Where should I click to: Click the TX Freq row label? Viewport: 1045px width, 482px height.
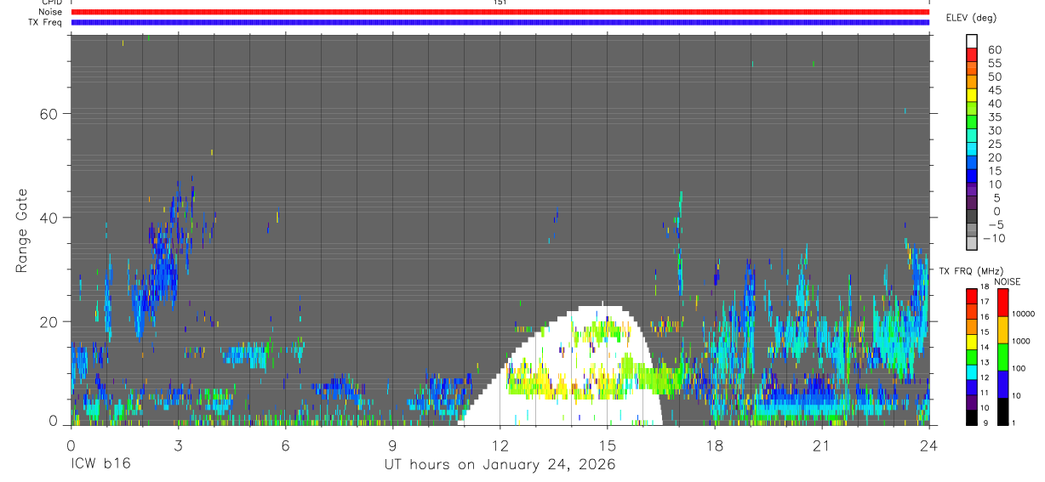(x=47, y=22)
